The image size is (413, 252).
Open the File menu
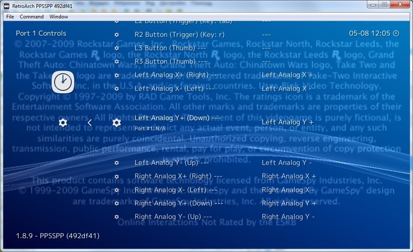click(x=10, y=17)
